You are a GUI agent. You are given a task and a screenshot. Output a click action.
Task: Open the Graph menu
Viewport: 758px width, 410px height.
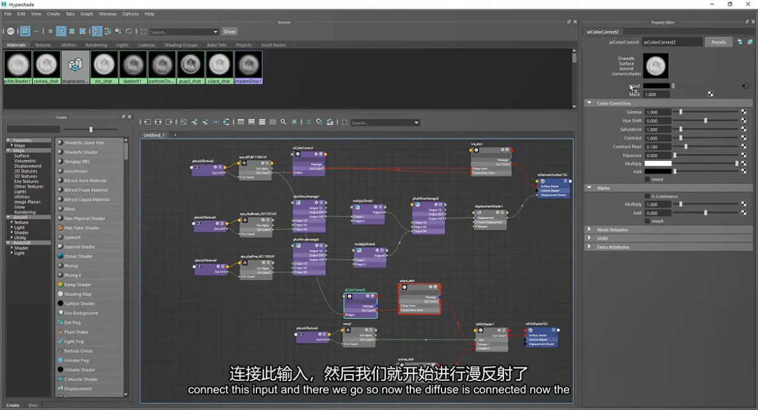click(x=87, y=14)
